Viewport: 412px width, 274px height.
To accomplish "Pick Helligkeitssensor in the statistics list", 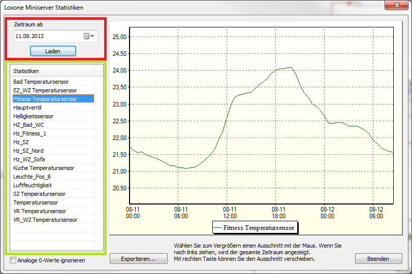I will point(34,116).
